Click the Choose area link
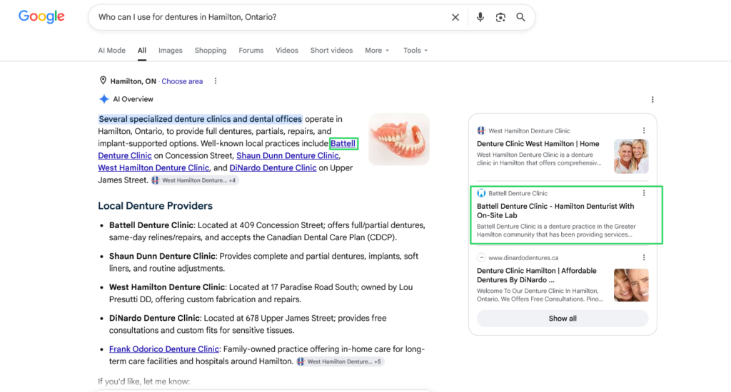Viewport: 731px width, 392px height. pos(182,81)
